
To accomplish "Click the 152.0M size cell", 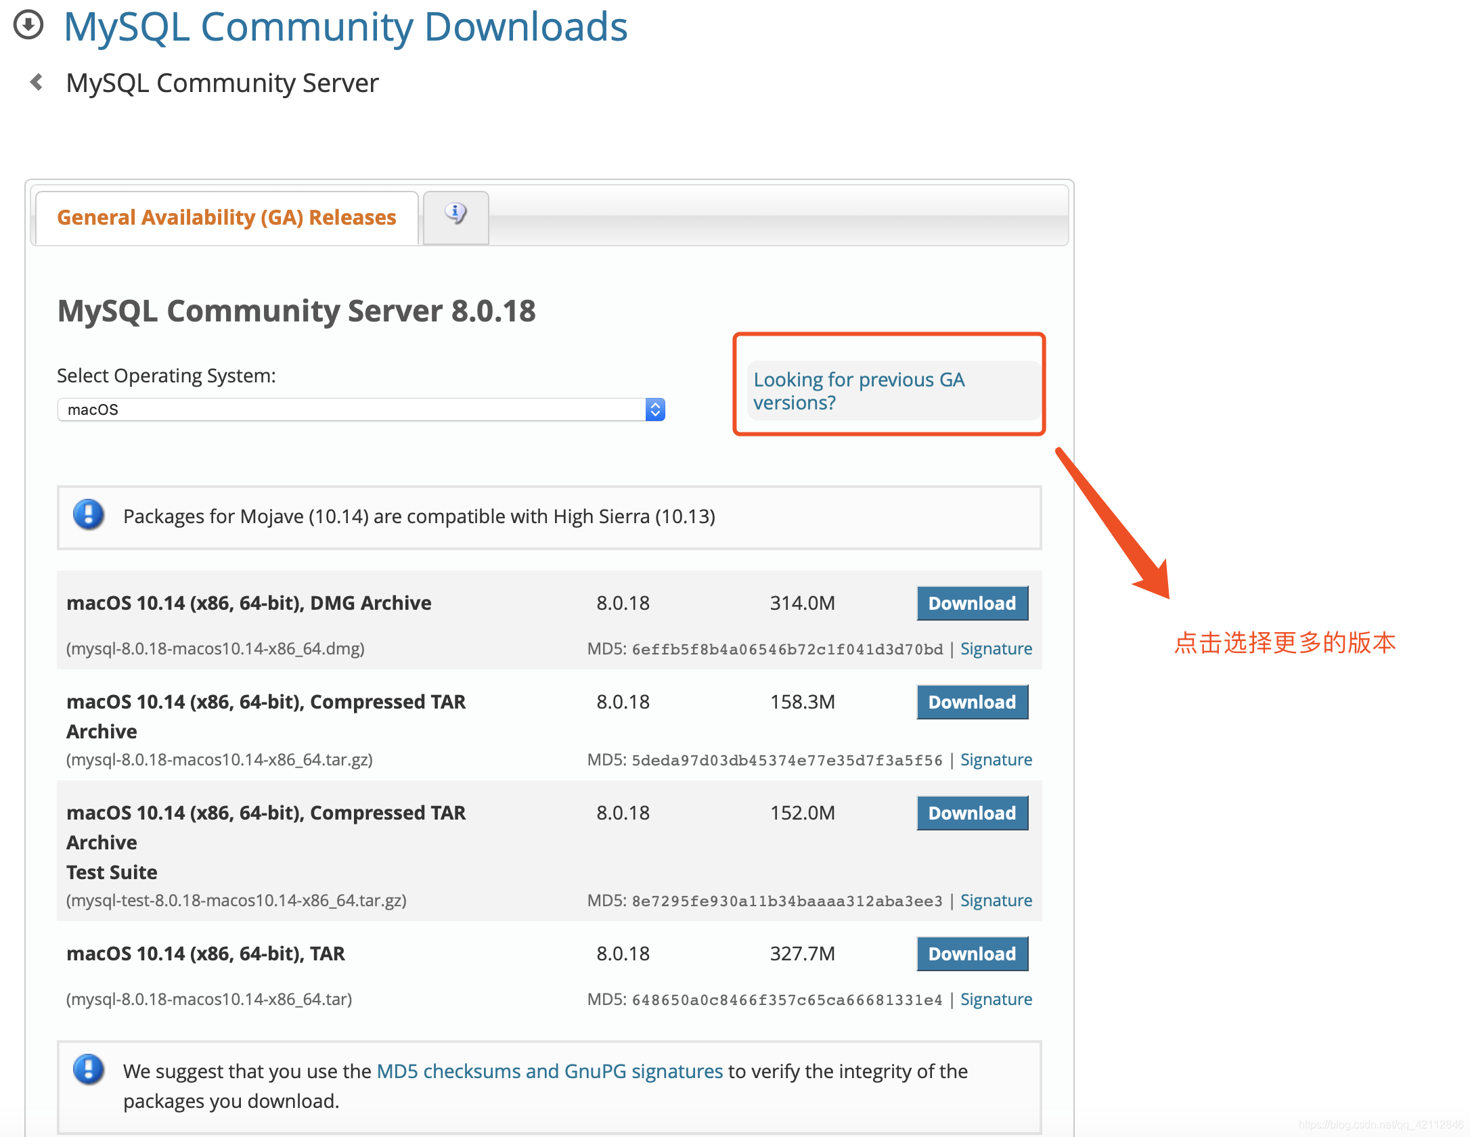I will click(803, 813).
